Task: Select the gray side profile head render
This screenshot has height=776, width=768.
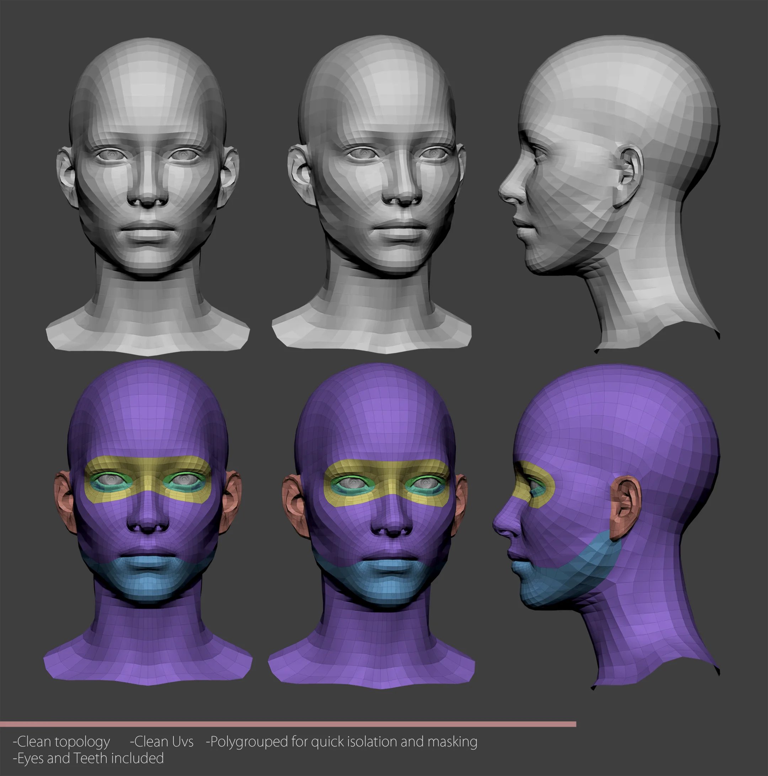Action: [x=609, y=195]
